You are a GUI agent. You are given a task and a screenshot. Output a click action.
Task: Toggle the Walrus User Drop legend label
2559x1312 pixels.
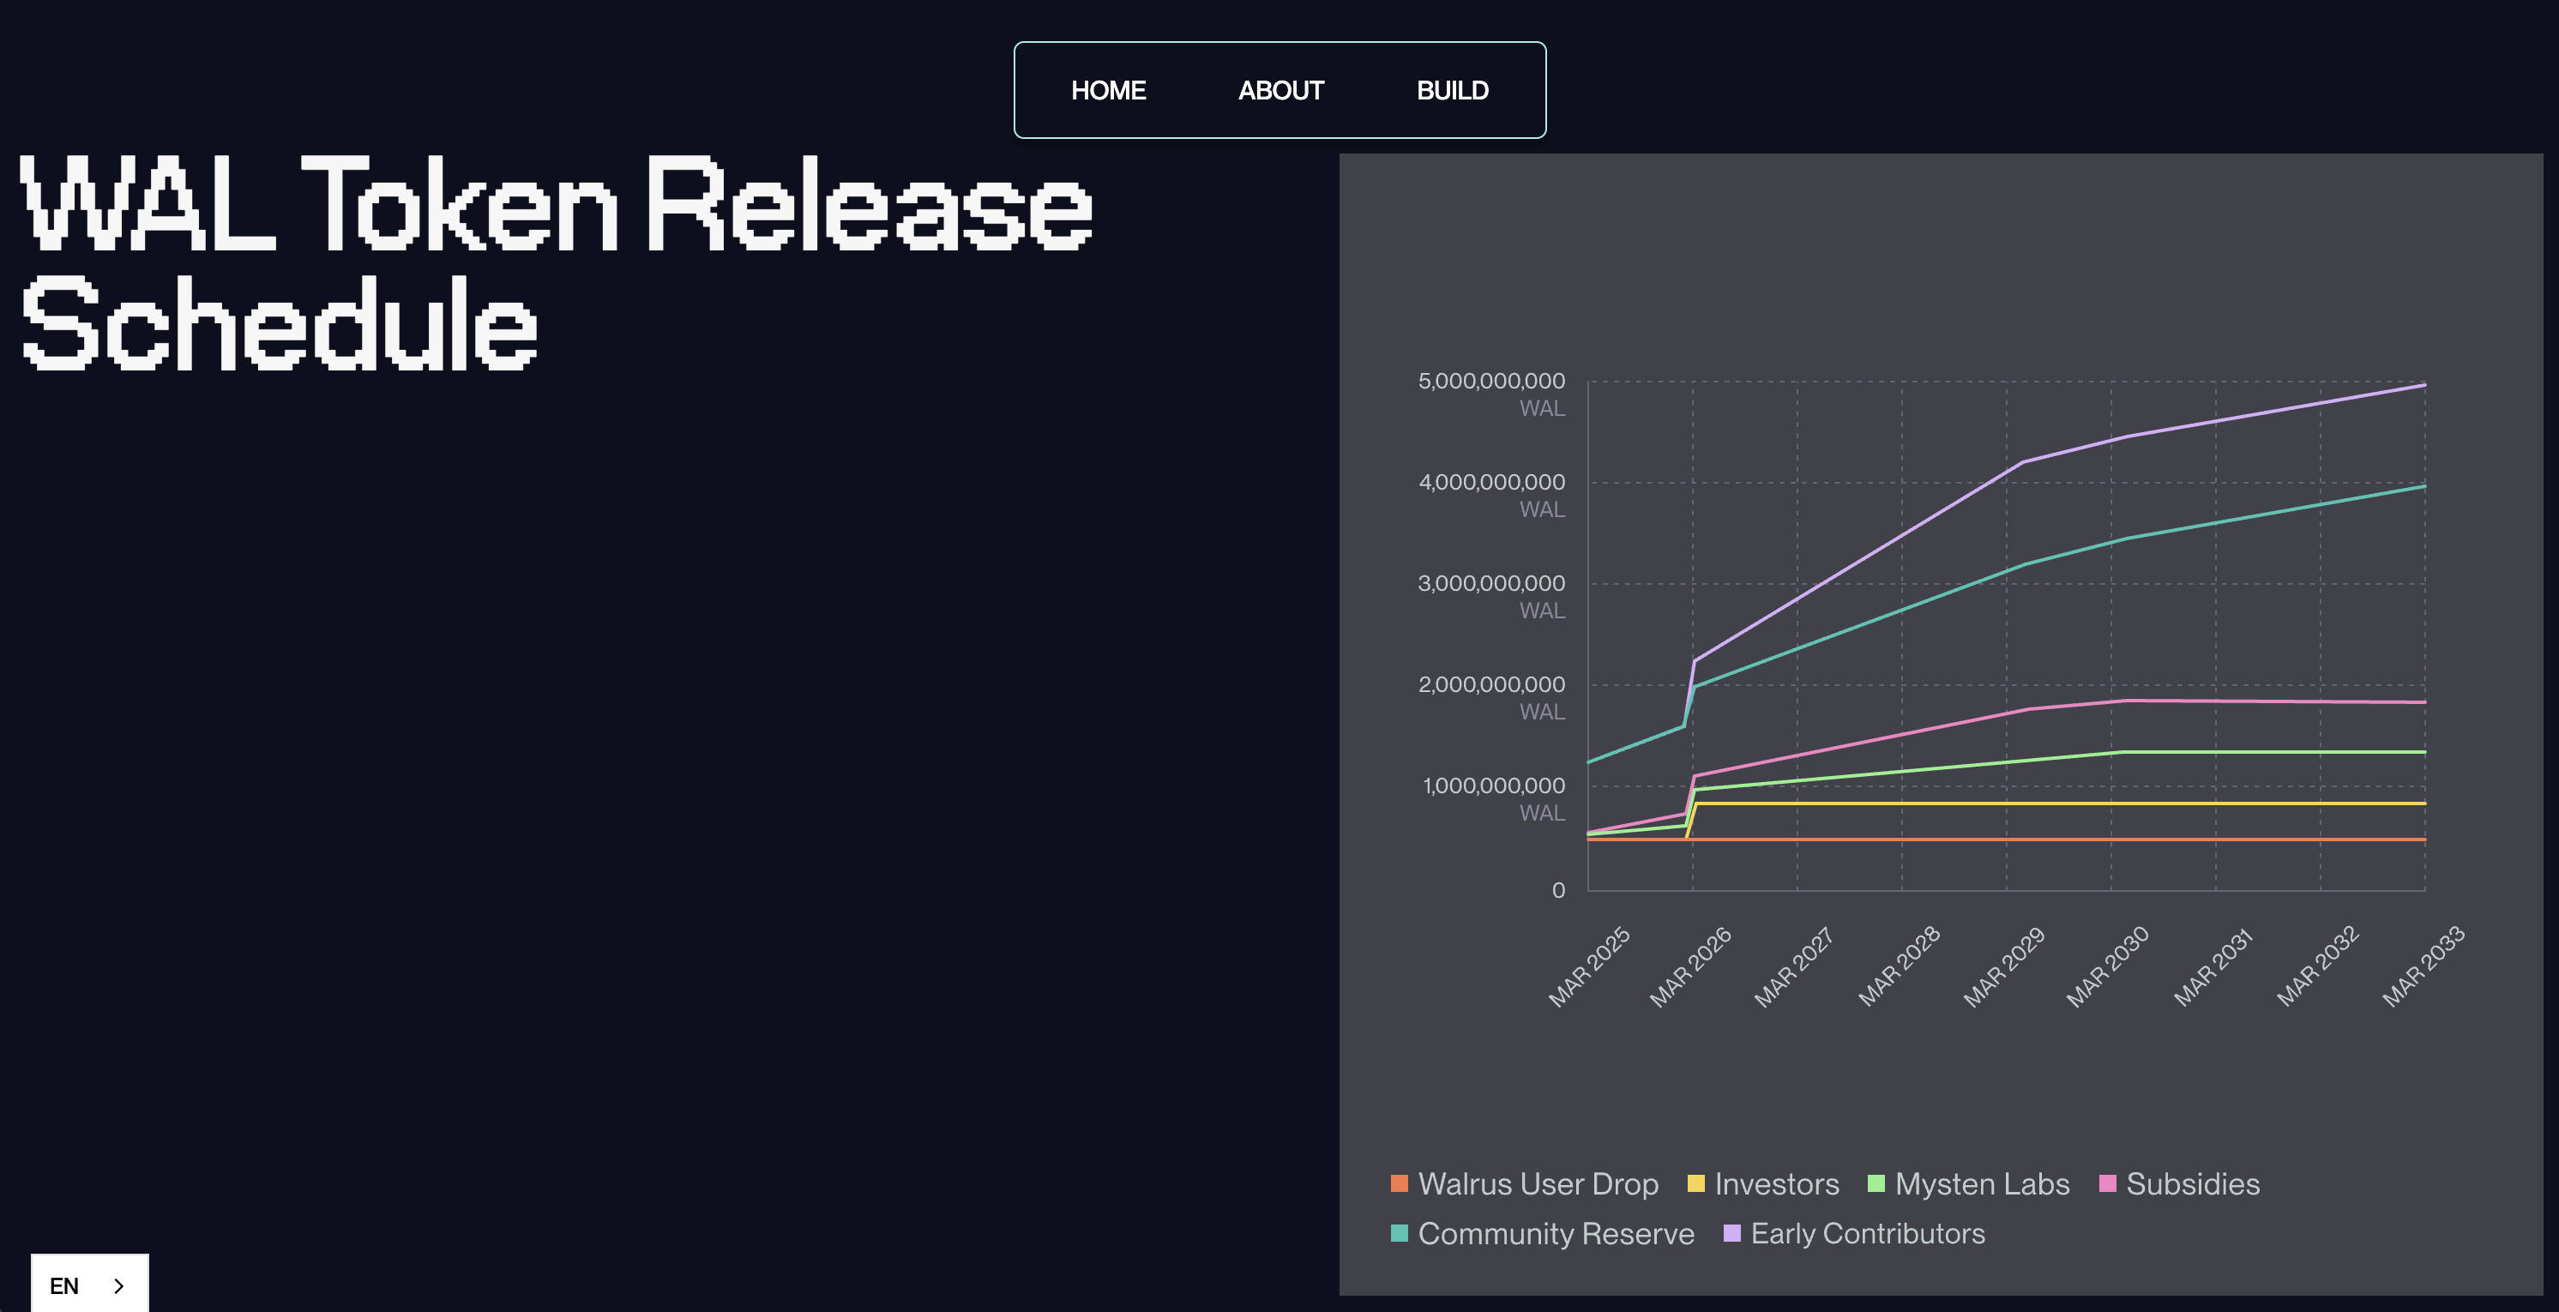(1538, 1184)
